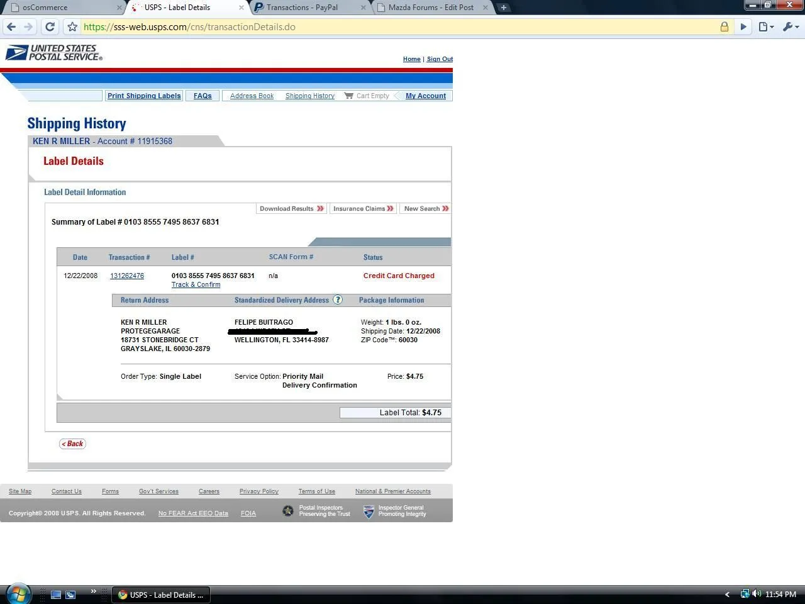Image resolution: width=805 pixels, height=604 pixels.
Task: Click the help question mark beside Standardized Delivery Address
Action: pos(338,300)
